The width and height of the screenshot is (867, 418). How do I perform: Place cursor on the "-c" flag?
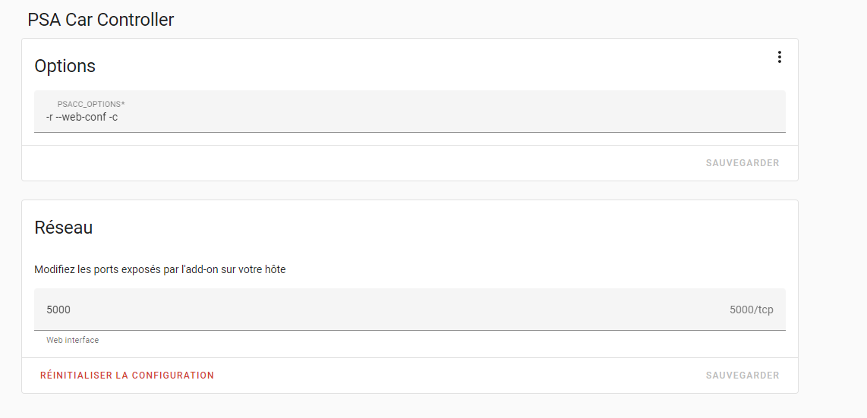(x=113, y=118)
